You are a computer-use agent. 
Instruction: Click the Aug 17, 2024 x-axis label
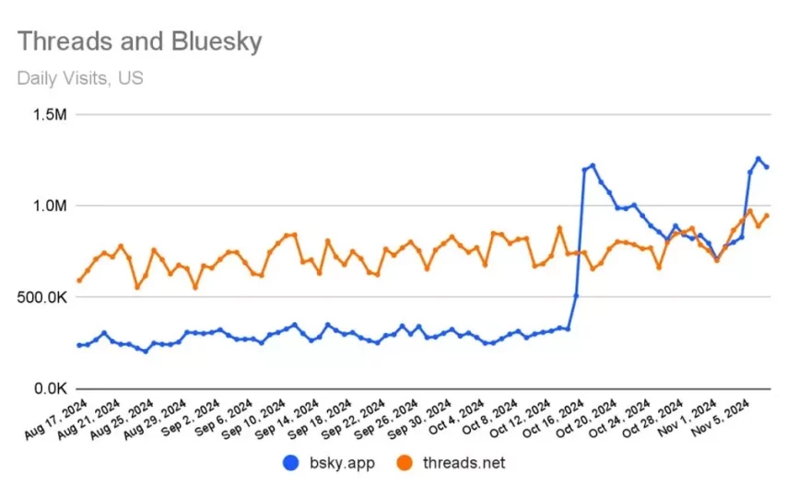tap(58, 418)
